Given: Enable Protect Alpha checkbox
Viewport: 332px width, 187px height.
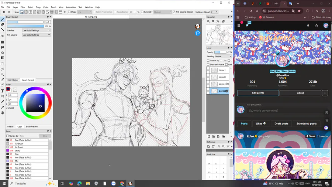Looking at the screenshot, I should [208, 61].
